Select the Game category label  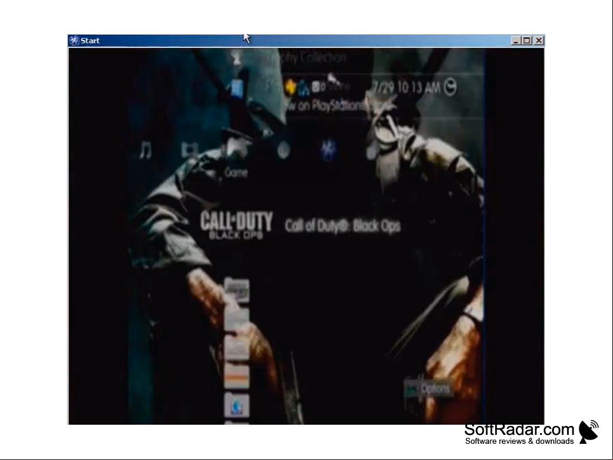click(x=236, y=172)
